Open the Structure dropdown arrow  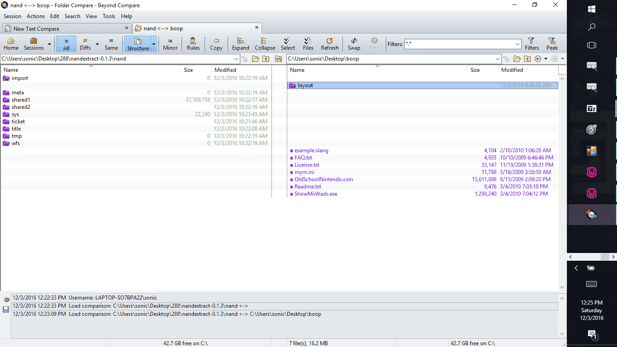point(154,44)
